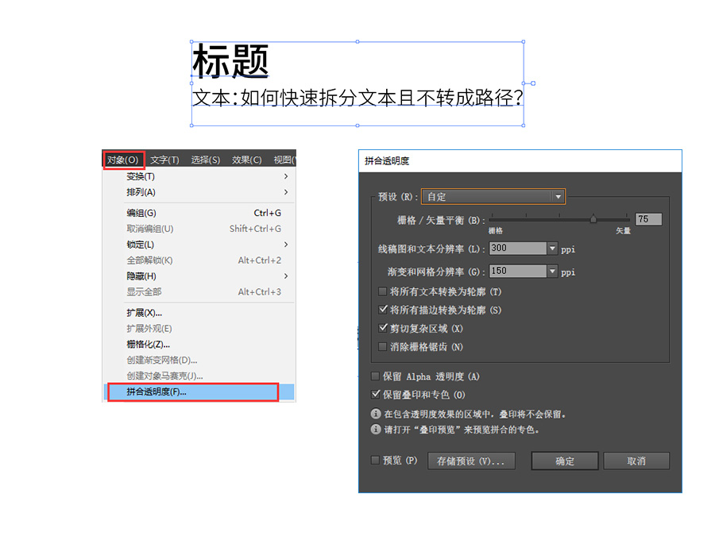
Task: Open the 线稿图和文本分辨率 dropdown arrow
Action: tap(552, 249)
